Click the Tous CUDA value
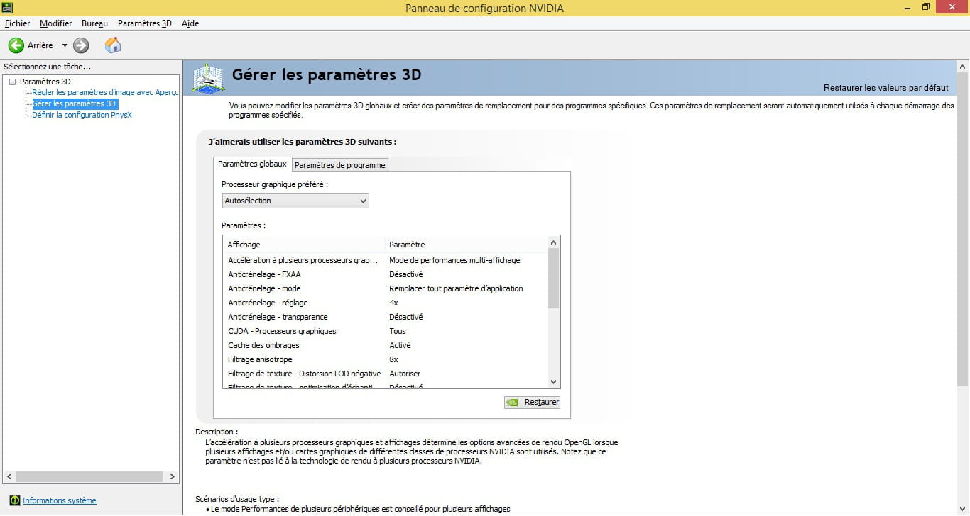This screenshot has width=970, height=516. [x=398, y=331]
